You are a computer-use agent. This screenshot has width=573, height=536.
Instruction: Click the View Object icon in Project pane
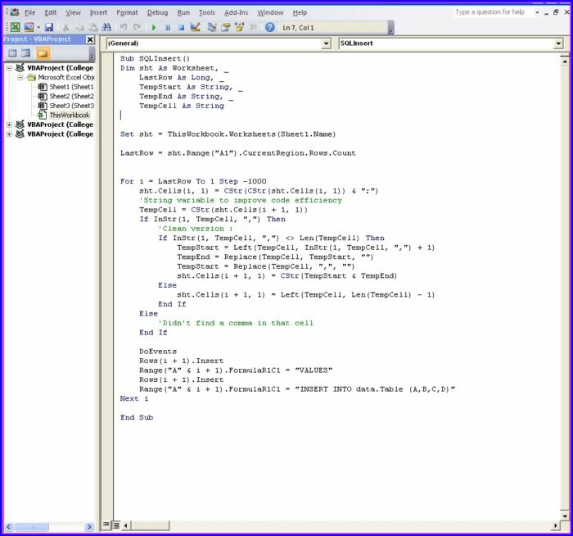coord(25,53)
